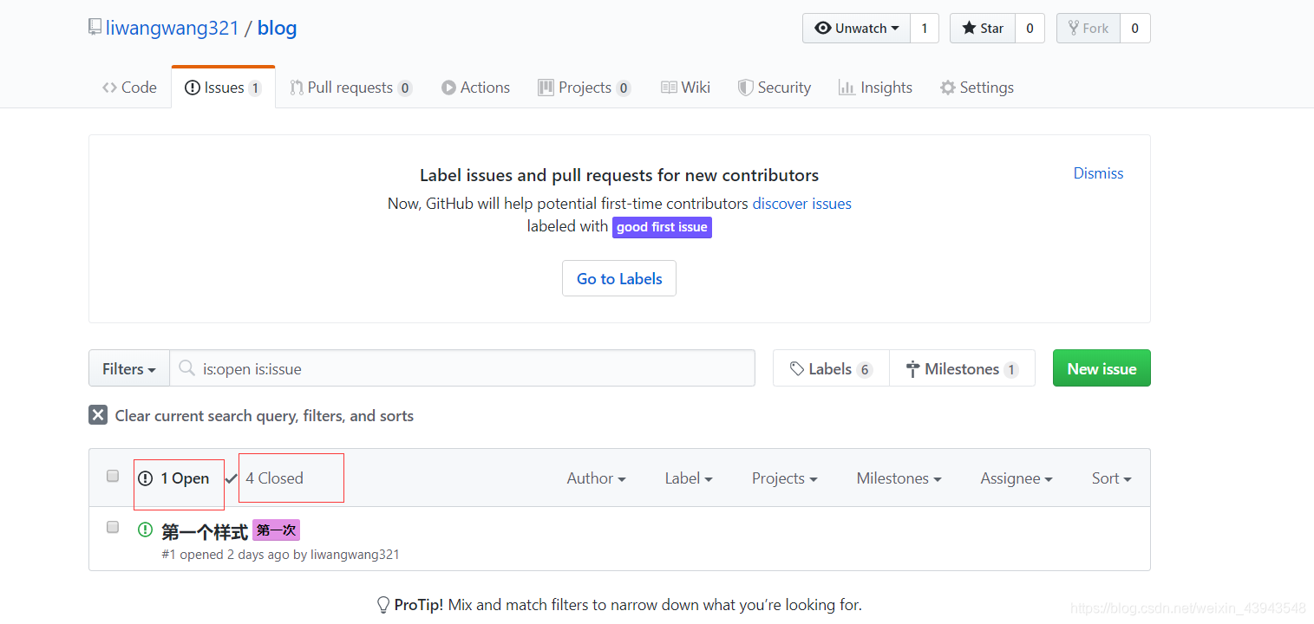The image size is (1314, 624).
Task: Open the Pull requests tab
Action: (350, 88)
